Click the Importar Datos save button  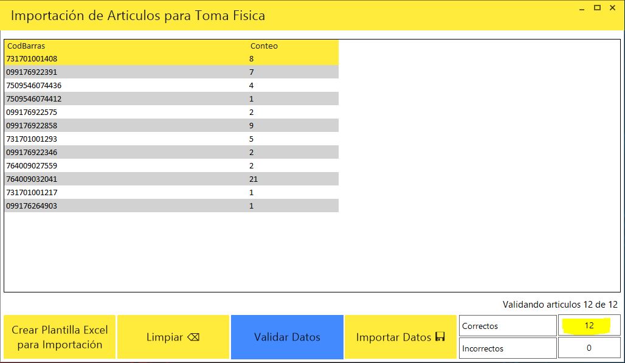coord(400,337)
